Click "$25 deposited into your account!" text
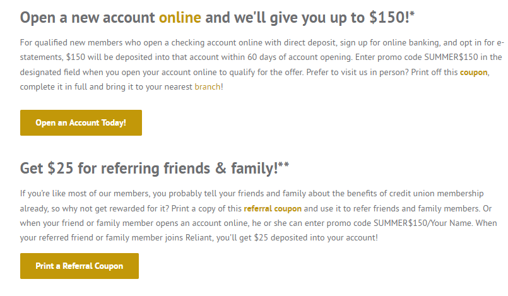This screenshot has width=508, height=296. click(316, 238)
